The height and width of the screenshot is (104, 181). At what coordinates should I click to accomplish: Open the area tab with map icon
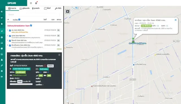pos(47,8)
